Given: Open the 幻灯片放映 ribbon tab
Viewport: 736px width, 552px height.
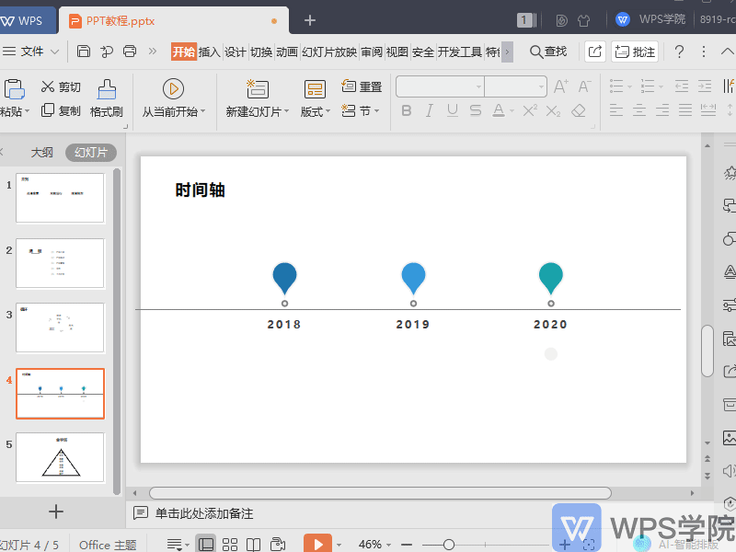Looking at the screenshot, I should point(329,52).
